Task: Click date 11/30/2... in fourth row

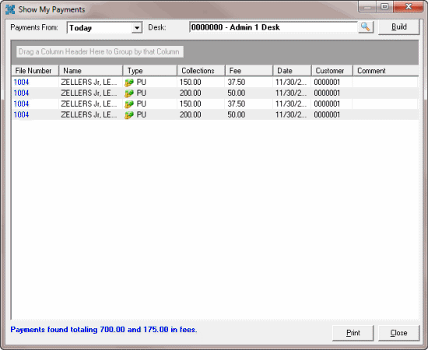Action: tap(291, 115)
